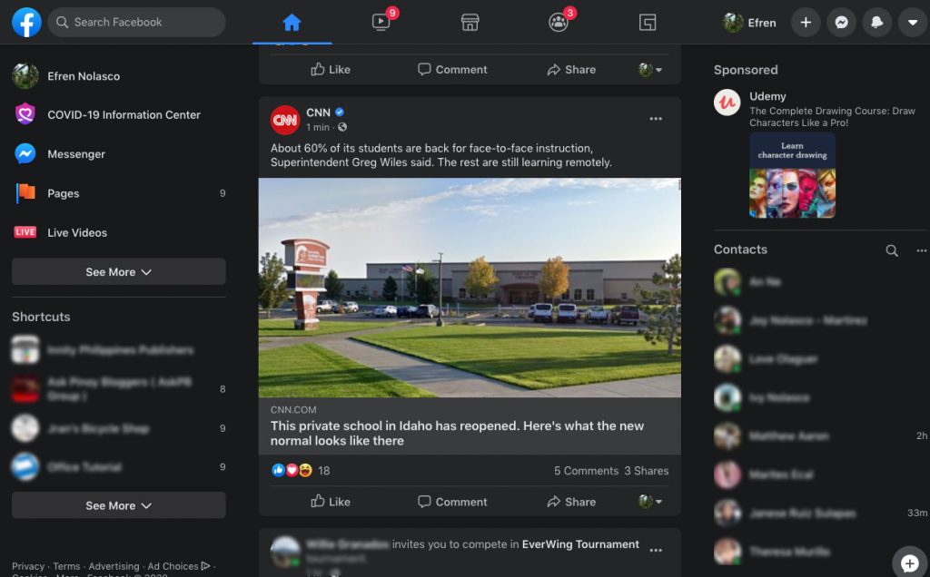
Task: Click the CNN post timestamp 1 min
Action: click(x=318, y=127)
